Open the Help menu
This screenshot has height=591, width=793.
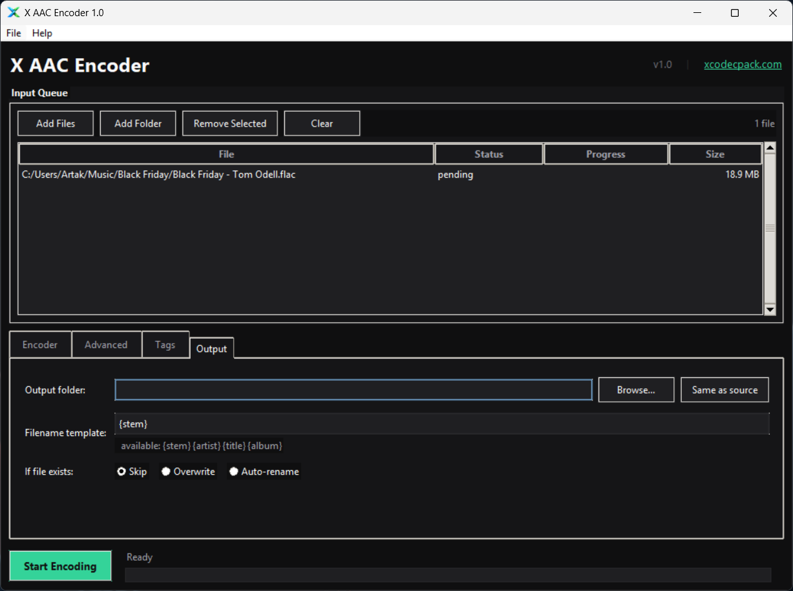pyautogui.click(x=42, y=33)
